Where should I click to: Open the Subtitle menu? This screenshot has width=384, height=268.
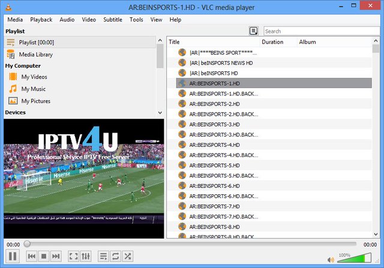pyautogui.click(x=113, y=20)
